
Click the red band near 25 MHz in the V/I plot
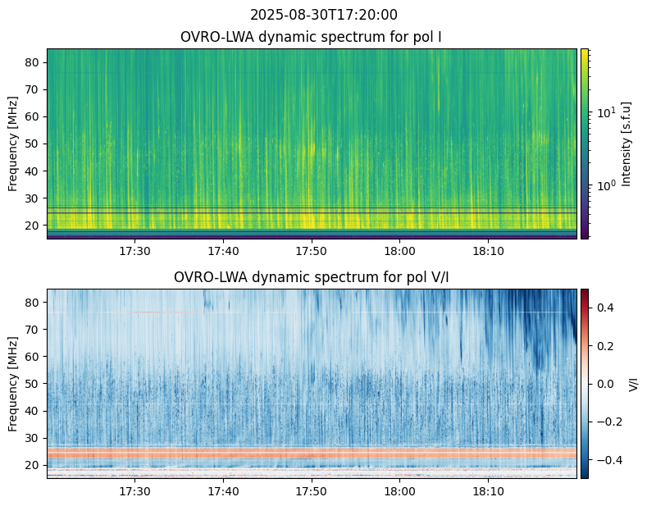[312, 454]
